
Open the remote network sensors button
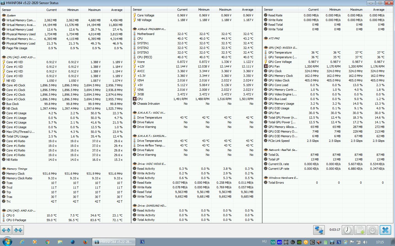click(319, 230)
